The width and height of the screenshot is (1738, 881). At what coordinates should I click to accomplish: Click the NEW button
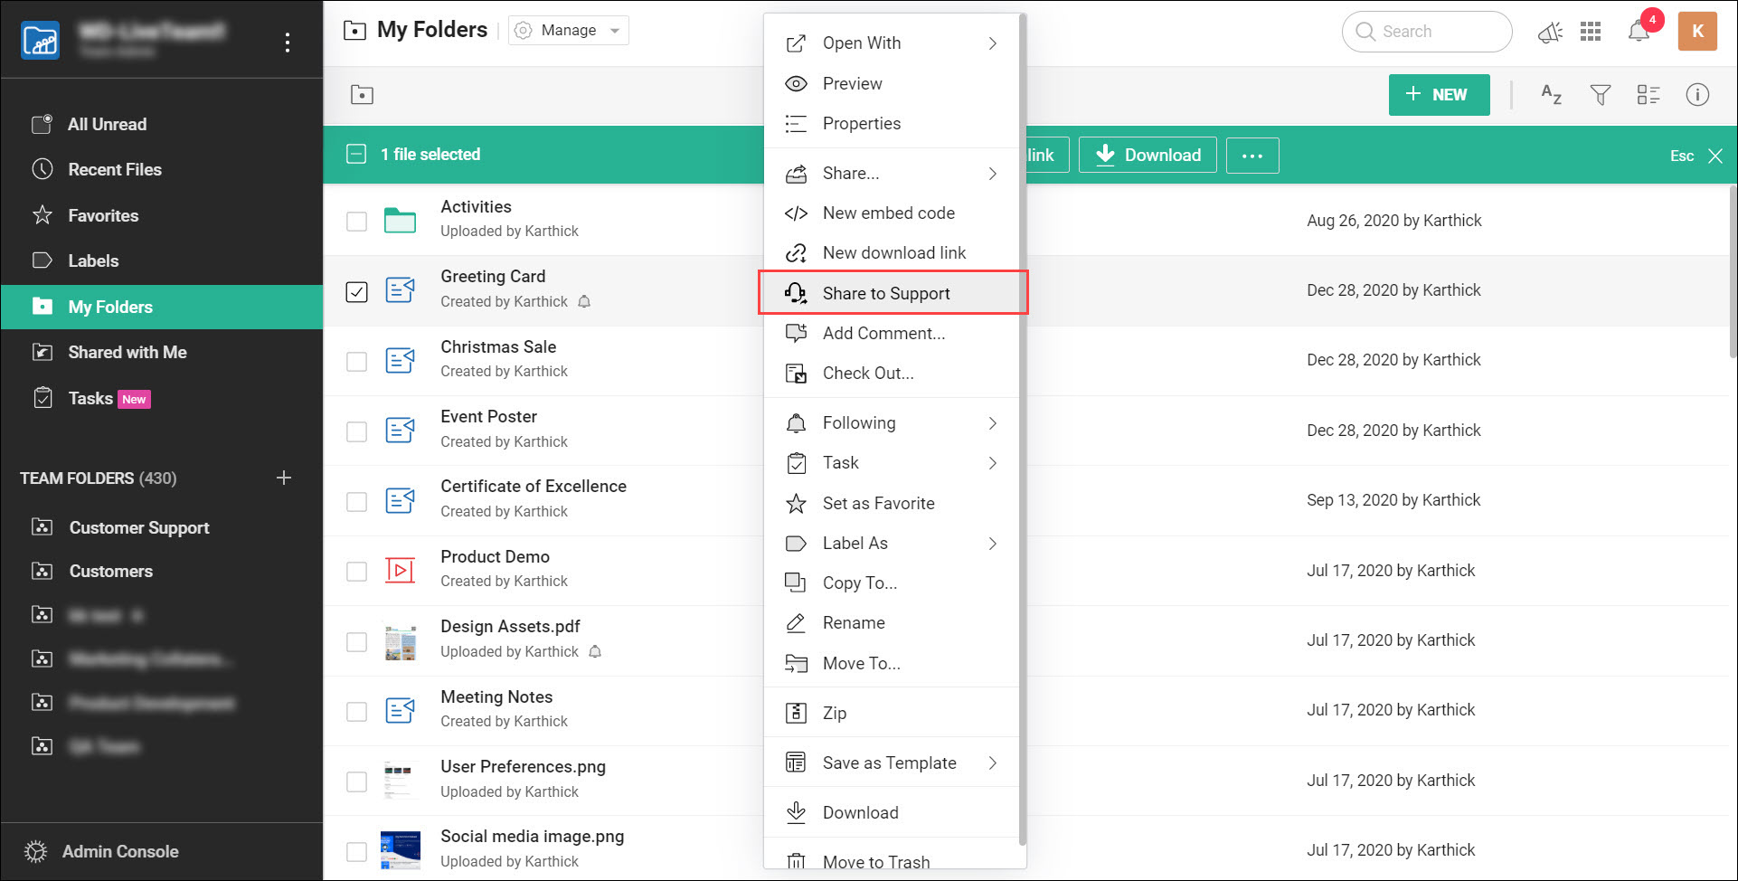point(1439,94)
